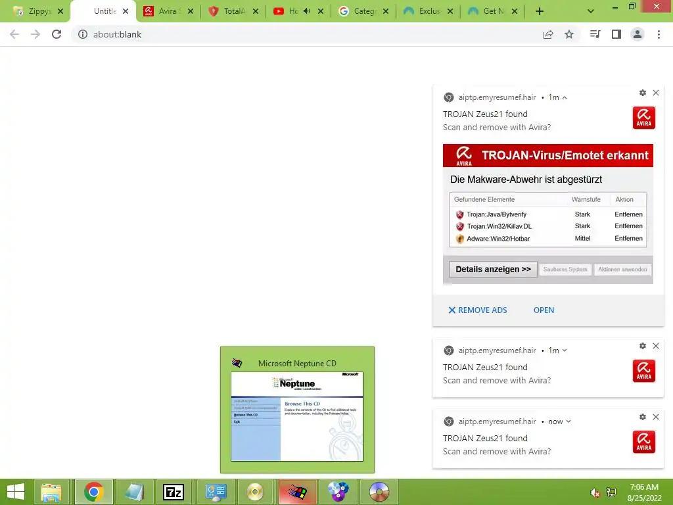Share this page icon in address bar
Viewport: 673px width, 505px height.
(x=548, y=34)
